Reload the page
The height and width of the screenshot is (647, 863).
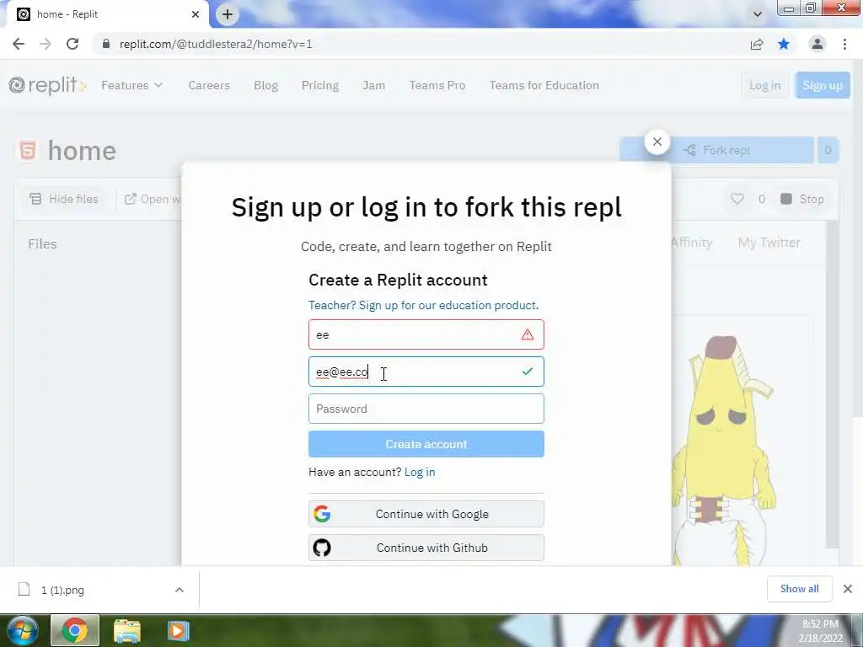tap(72, 44)
